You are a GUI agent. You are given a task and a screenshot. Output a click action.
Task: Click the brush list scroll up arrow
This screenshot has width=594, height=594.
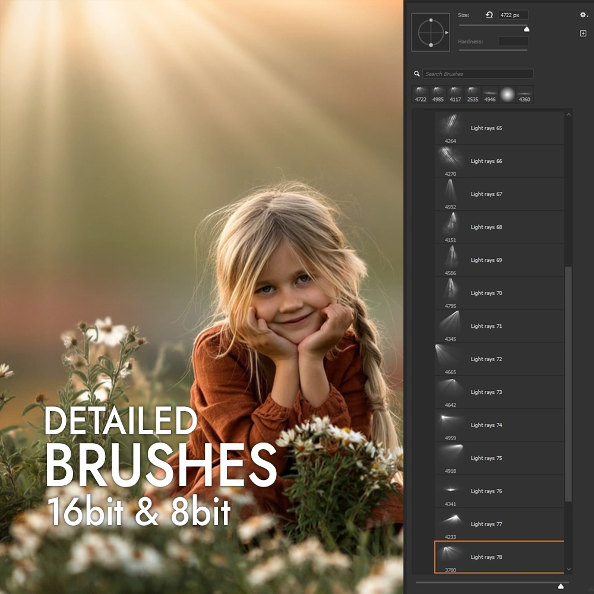click(568, 114)
